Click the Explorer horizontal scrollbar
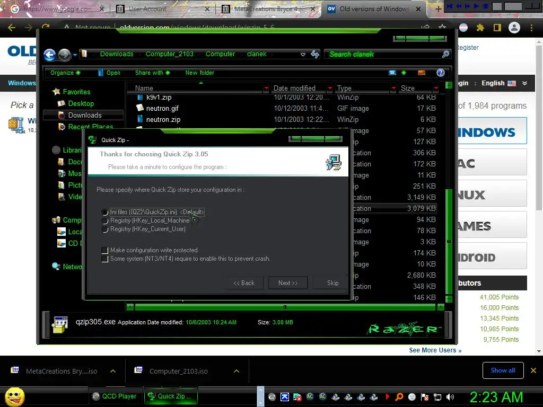 (285, 307)
